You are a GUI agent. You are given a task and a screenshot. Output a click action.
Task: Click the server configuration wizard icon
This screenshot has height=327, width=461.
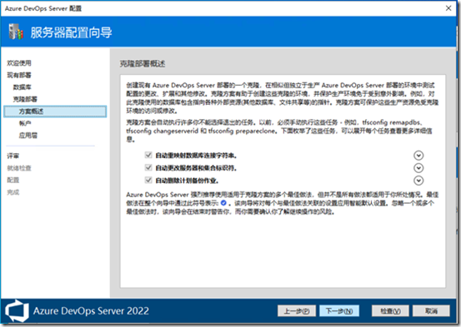(16, 32)
